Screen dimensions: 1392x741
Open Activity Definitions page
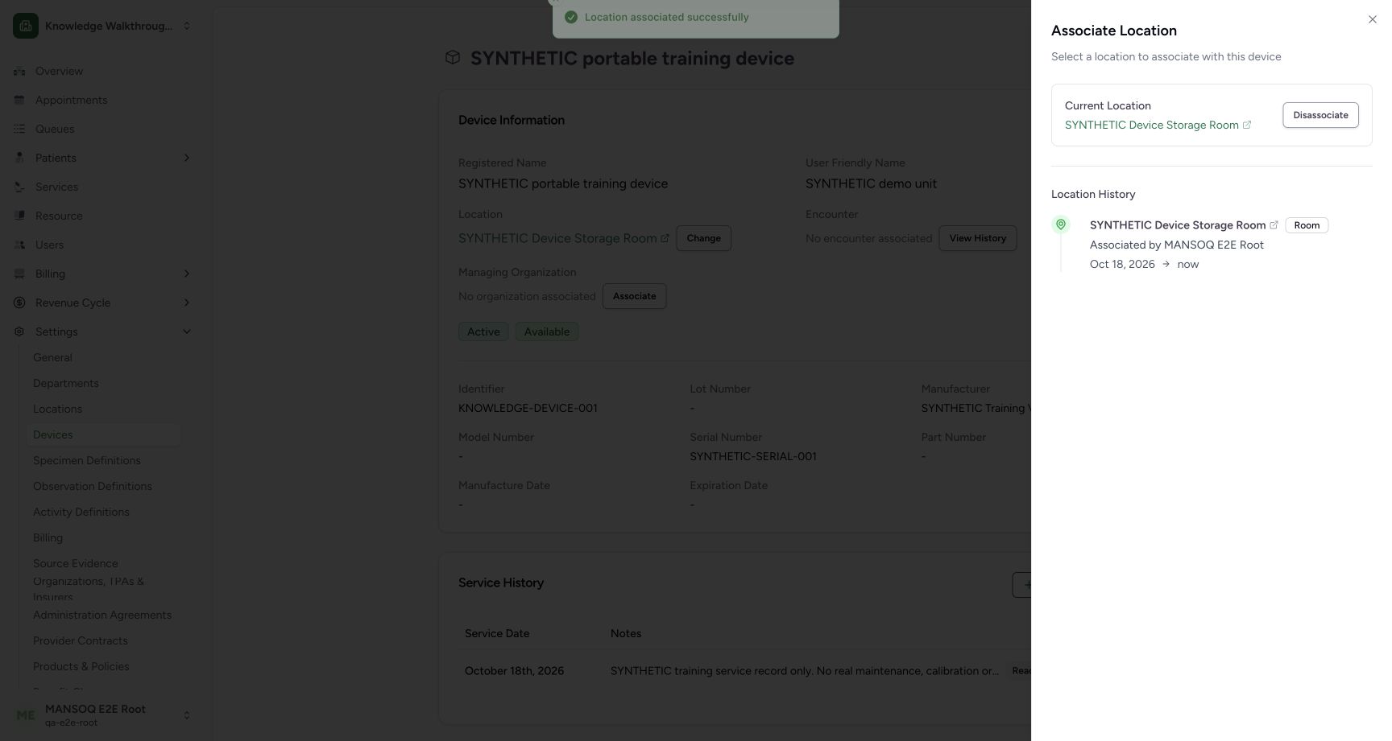pos(81,512)
